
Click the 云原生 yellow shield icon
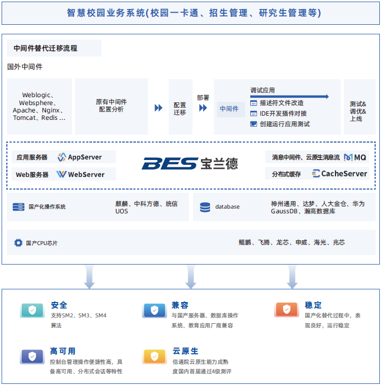tap(154, 356)
